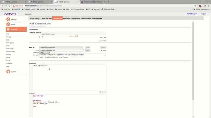Open Scenarios in the sidebar
The image size is (211, 118).
coord(9,63)
